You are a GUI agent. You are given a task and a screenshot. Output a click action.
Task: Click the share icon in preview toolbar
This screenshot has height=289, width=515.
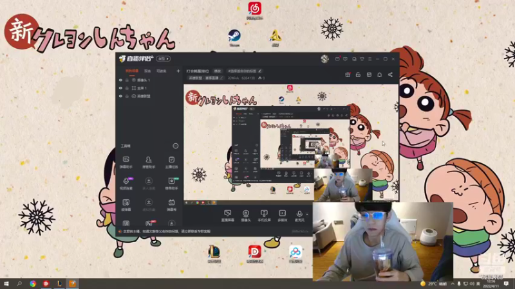(x=390, y=74)
